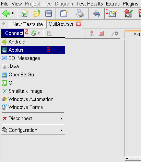Click the printer icon
The image size is (141, 162).
[x=80, y=13]
